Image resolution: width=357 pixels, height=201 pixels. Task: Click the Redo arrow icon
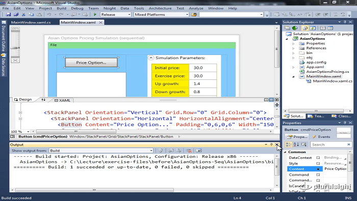pyautogui.click(x=61, y=15)
